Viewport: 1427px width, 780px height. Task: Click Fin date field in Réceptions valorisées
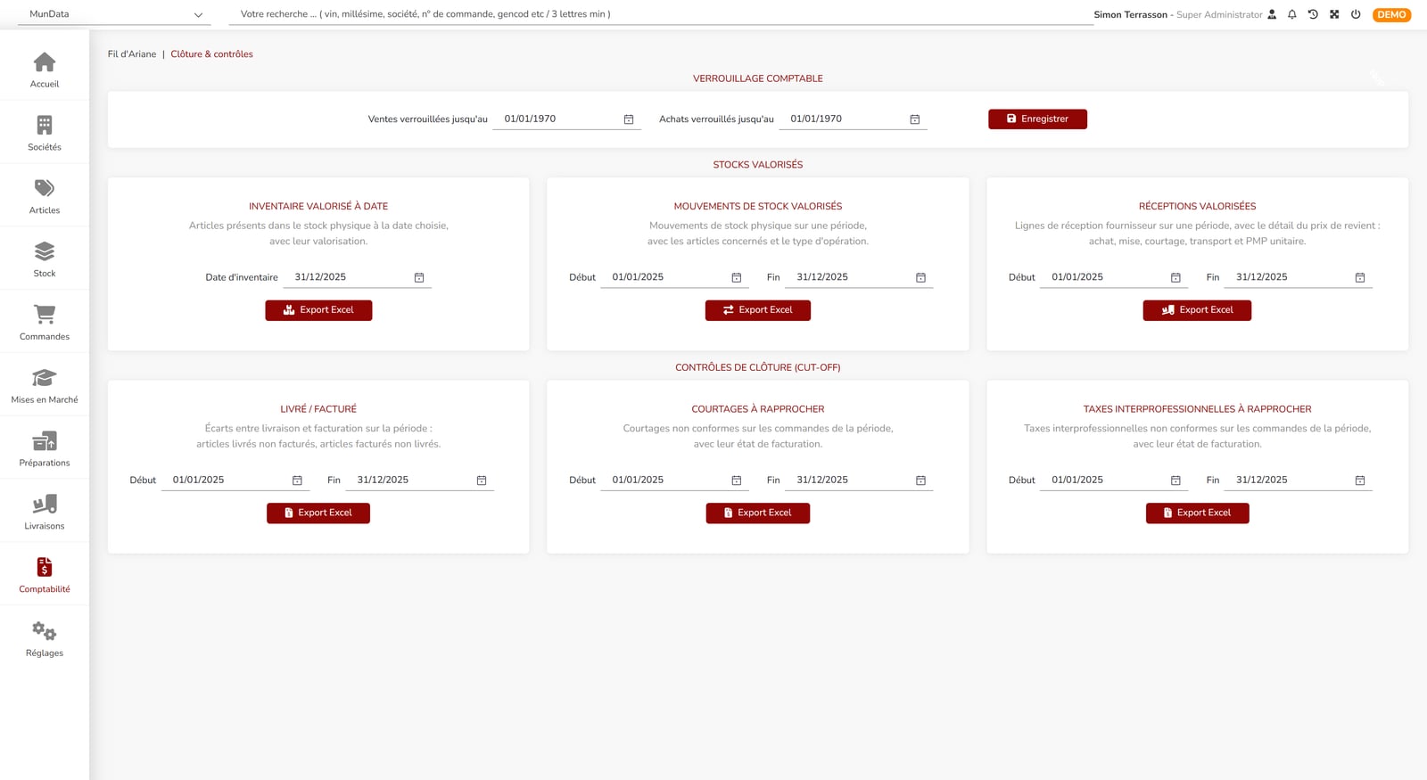pyautogui.click(x=1299, y=277)
